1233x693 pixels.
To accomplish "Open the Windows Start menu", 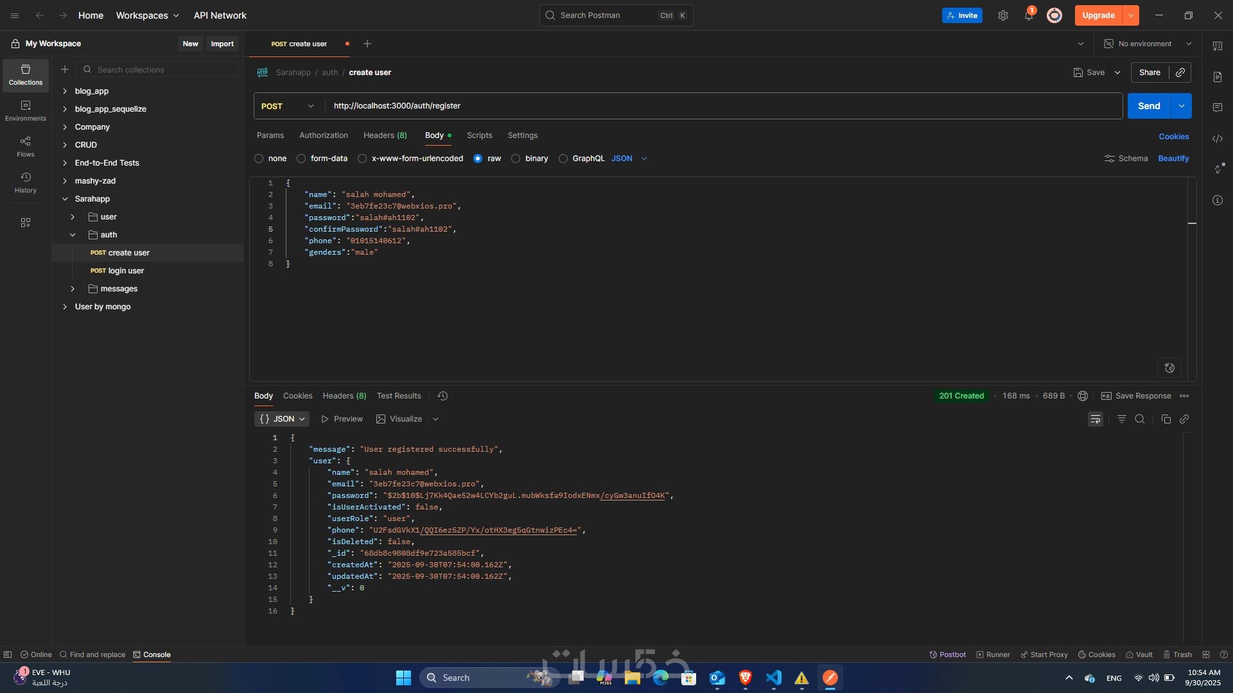I will pos(403,678).
